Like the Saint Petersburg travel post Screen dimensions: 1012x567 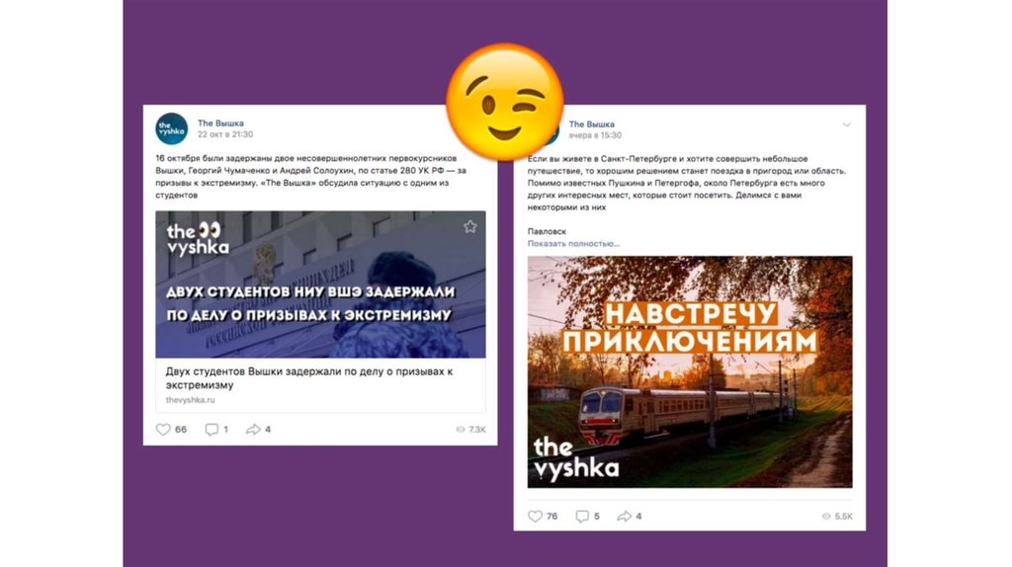coord(543,516)
